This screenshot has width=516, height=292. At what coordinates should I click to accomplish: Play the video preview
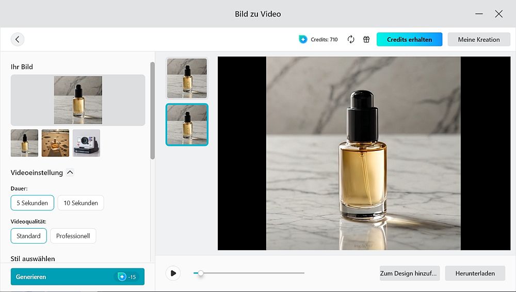[x=173, y=273]
